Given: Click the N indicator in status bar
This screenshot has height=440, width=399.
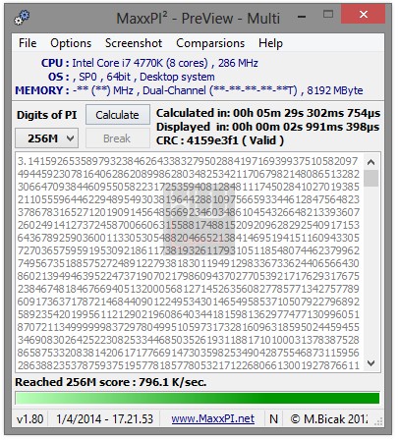Looking at the screenshot, I should pos(273,419).
